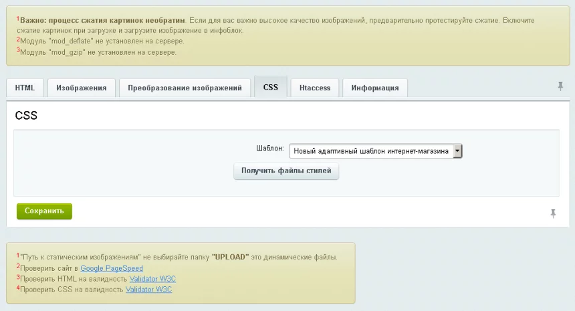Select the Преобразование изображений tab
575x311 pixels.
(x=185, y=88)
